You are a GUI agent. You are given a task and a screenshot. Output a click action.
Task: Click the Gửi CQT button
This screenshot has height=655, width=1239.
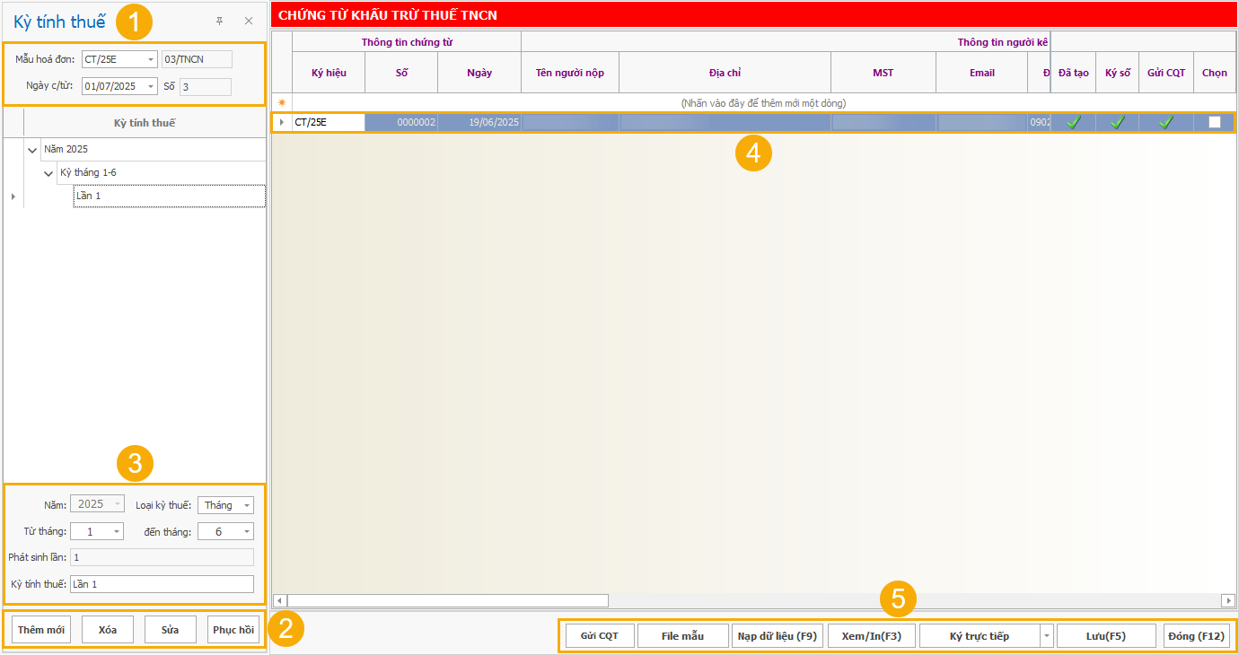tap(599, 636)
